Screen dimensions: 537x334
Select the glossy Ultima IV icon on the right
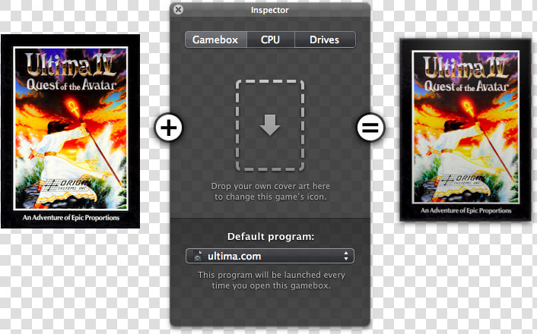click(x=466, y=130)
